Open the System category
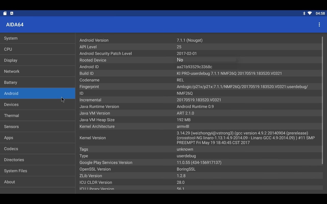The height and width of the screenshot is (204, 327). point(38,38)
